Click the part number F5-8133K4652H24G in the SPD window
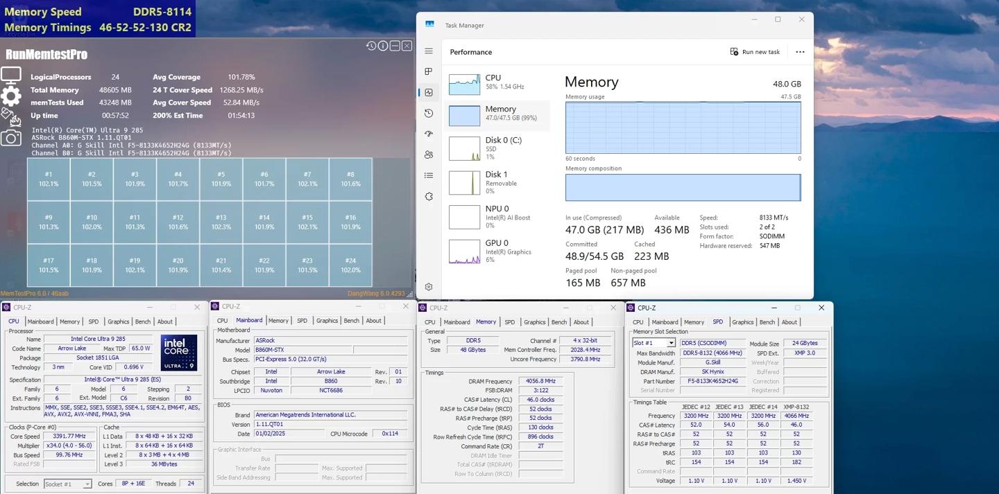Image resolution: width=999 pixels, height=494 pixels. tap(712, 381)
